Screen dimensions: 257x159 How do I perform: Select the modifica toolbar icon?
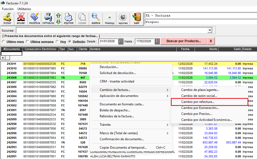pos(35,19)
